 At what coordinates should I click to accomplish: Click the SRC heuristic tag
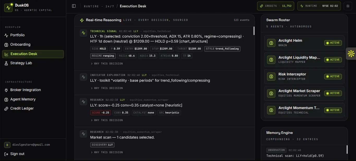[169, 113]
